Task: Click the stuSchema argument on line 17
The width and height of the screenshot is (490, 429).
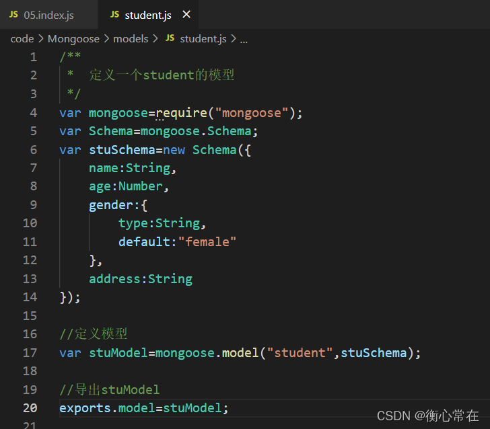Action: [374, 353]
